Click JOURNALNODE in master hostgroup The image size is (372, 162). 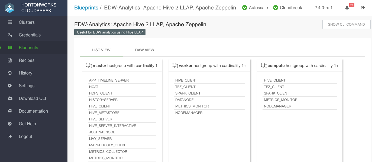pyautogui.click(x=102, y=132)
